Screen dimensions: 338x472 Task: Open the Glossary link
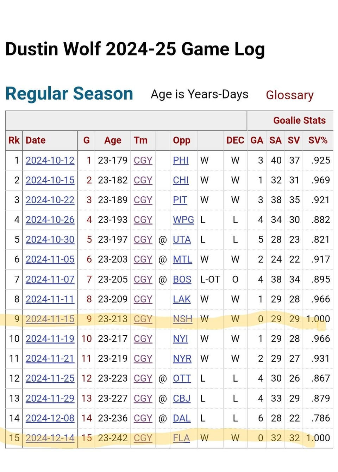[289, 95]
